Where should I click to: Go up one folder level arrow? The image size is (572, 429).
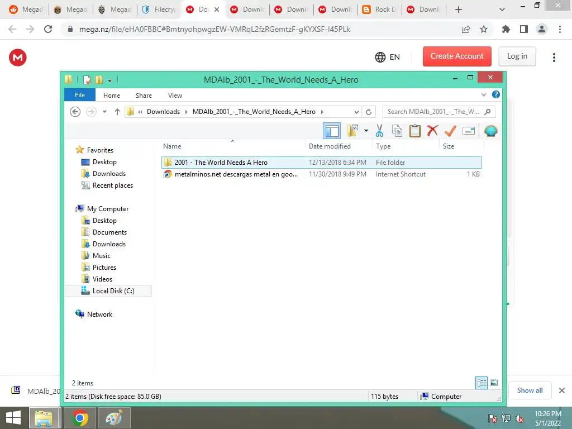point(117,112)
